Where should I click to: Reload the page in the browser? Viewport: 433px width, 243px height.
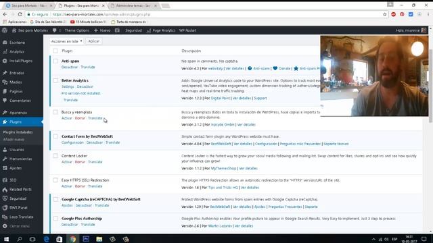click(x=20, y=14)
